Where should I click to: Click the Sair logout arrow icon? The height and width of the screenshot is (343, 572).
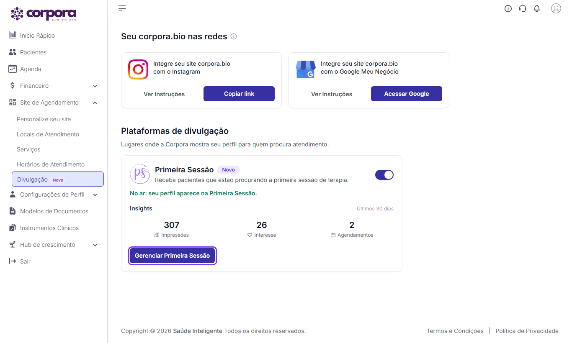13,261
